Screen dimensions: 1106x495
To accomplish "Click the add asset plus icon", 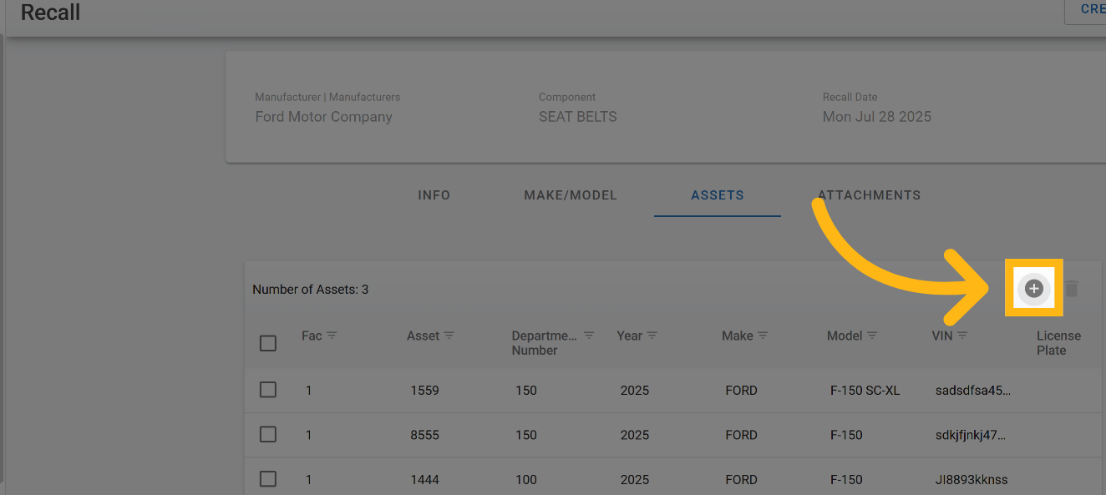I will [1033, 289].
